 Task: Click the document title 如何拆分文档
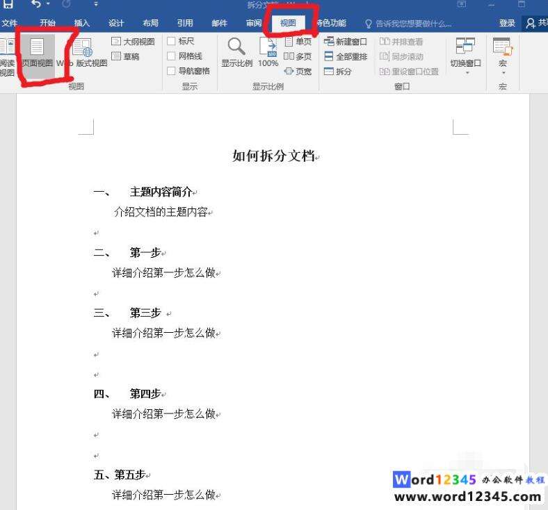pos(273,156)
